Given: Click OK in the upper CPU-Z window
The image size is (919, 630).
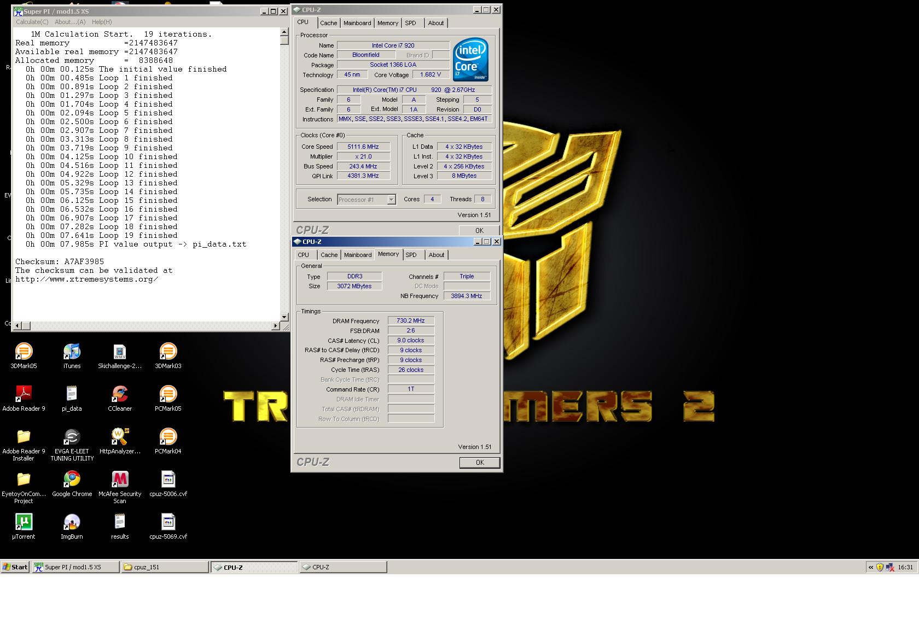Looking at the screenshot, I should (479, 230).
